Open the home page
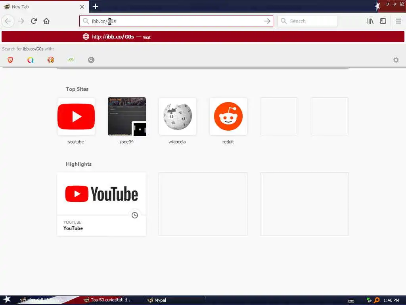 (x=46, y=21)
